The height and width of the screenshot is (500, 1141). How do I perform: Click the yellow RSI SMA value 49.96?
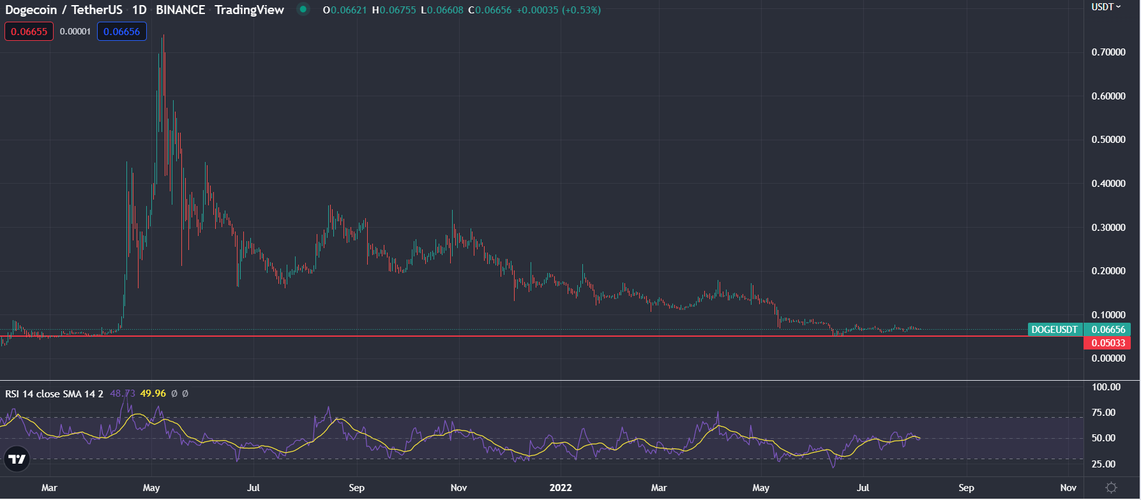pos(153,393)
